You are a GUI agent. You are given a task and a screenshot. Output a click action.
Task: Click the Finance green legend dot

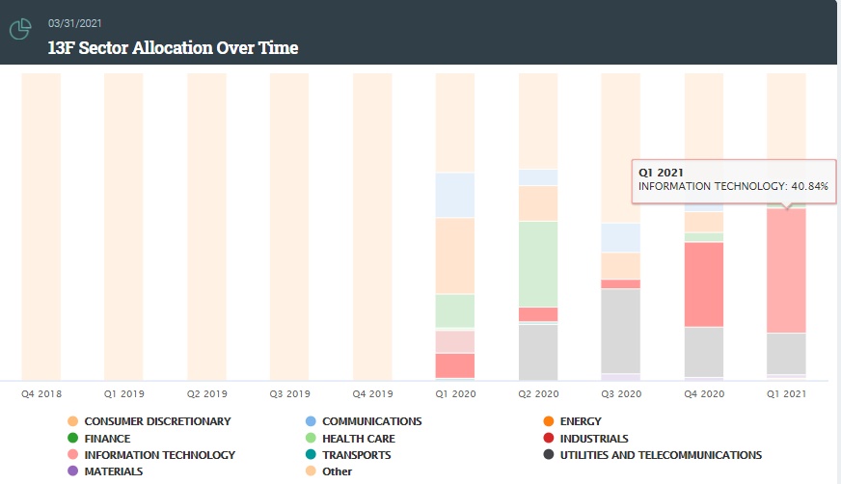pos(72,439)
